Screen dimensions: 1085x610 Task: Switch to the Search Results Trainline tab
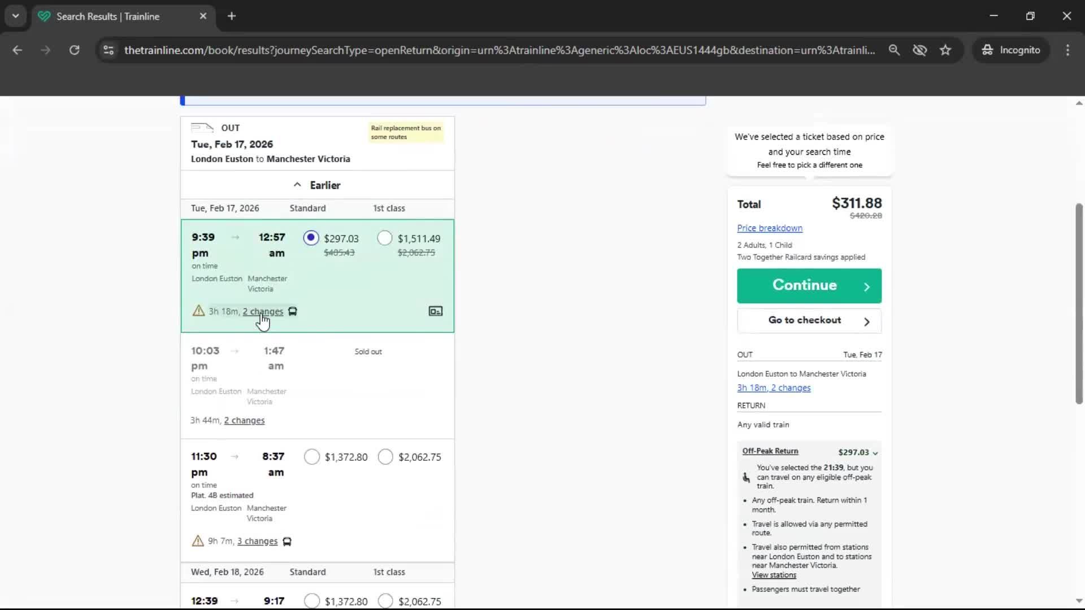pyautogui.click(x=107, y=16)
